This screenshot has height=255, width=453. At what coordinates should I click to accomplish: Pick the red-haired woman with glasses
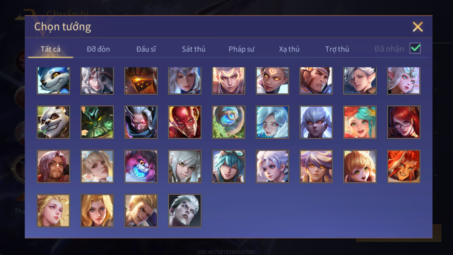404,122
